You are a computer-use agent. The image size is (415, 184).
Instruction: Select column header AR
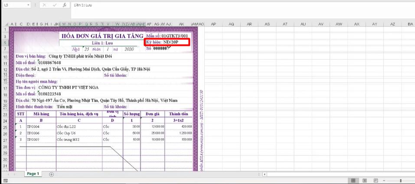(x=249, y=24)
